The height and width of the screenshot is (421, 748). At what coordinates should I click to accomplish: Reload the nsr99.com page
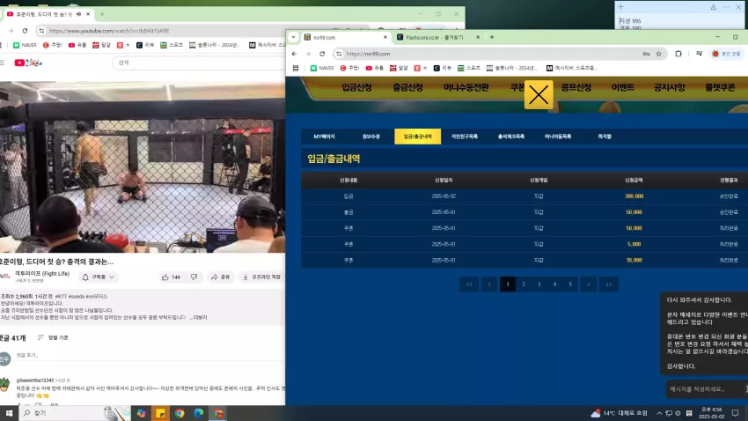point(322,54)
